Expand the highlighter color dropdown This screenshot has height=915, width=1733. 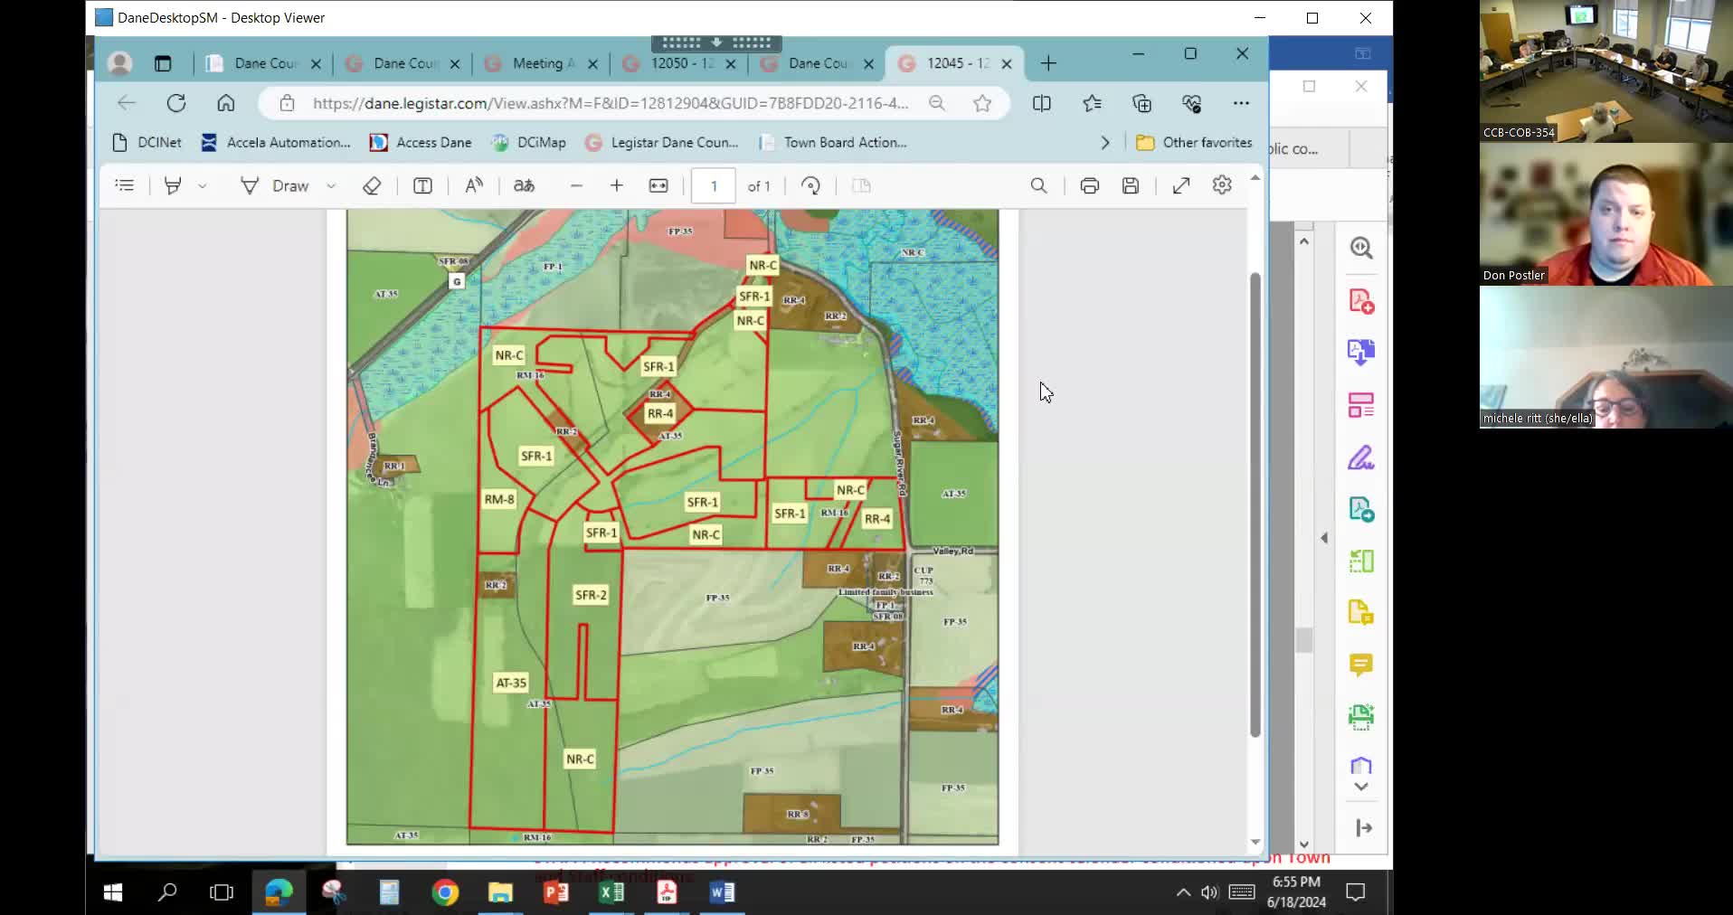pyautogui.click(x=203, y=185)
